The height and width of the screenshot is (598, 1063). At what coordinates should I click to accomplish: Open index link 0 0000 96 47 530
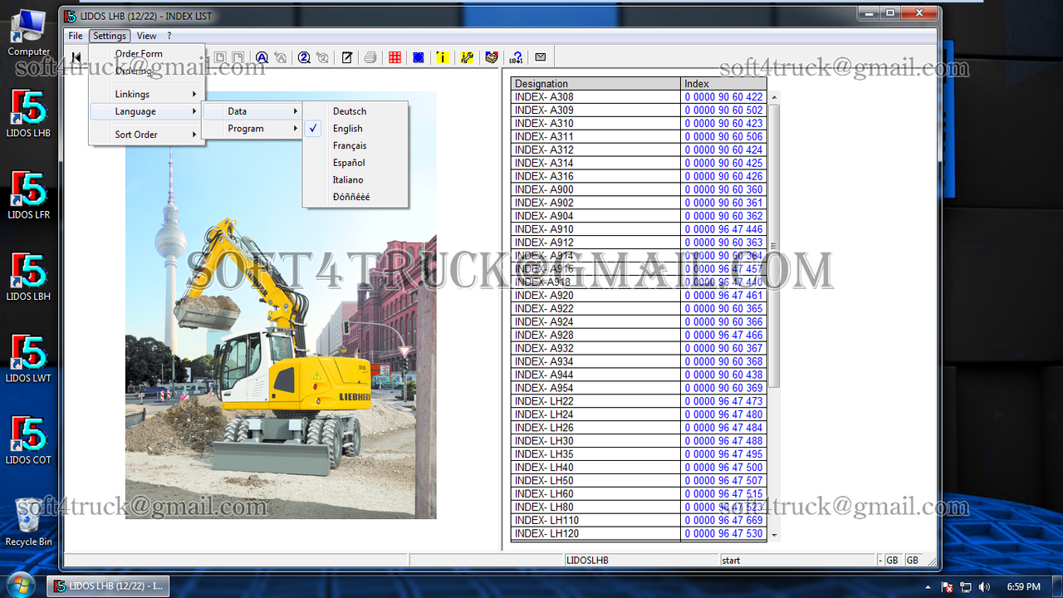tap(723, 534)
